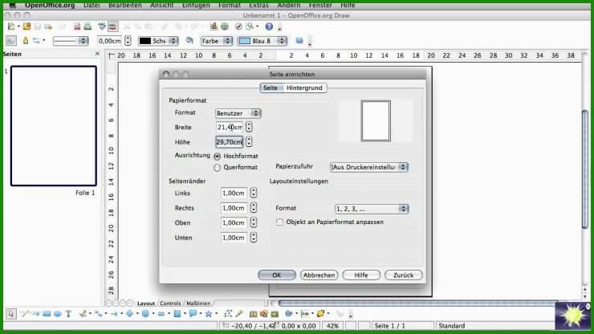Select the Rectangle drawing tool

pyautogui.click(x=47, y=314)
